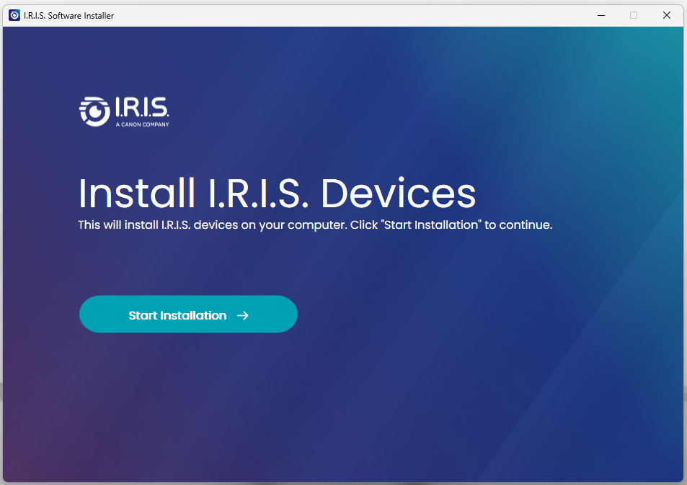Click the I.R.I.S. app icon in title bar
This screenshot has height=485, width=687.
click(14, 15)
